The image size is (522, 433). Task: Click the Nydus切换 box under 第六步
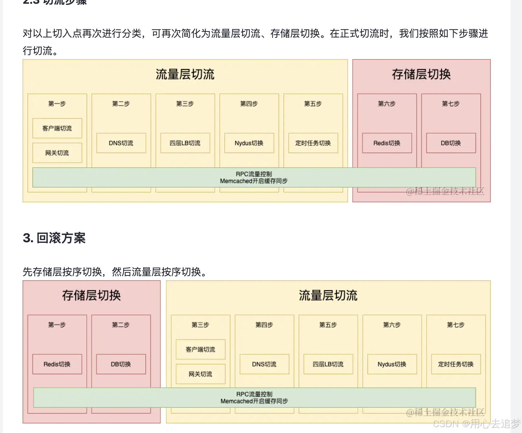392,364
